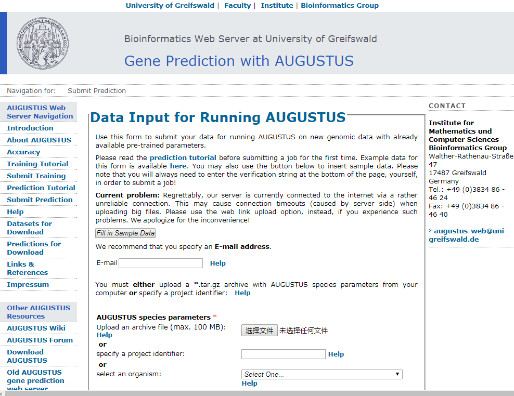Click the horizontal scrollbar at the bottom
The height and width of the screenshot is (396, 514).
[x=257, y=393]
